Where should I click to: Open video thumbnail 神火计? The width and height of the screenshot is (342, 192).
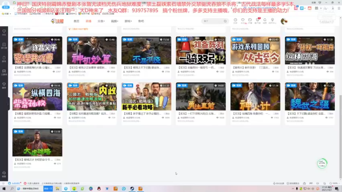(255, 96)
